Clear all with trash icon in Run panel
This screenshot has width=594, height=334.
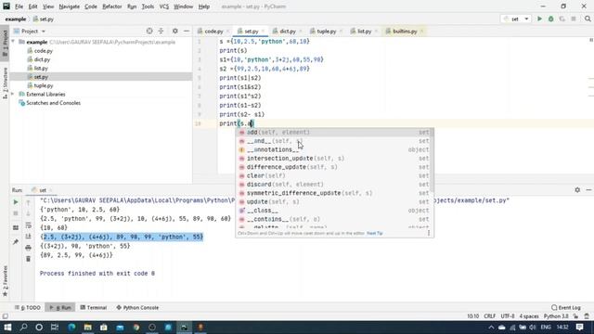point(29,259)
